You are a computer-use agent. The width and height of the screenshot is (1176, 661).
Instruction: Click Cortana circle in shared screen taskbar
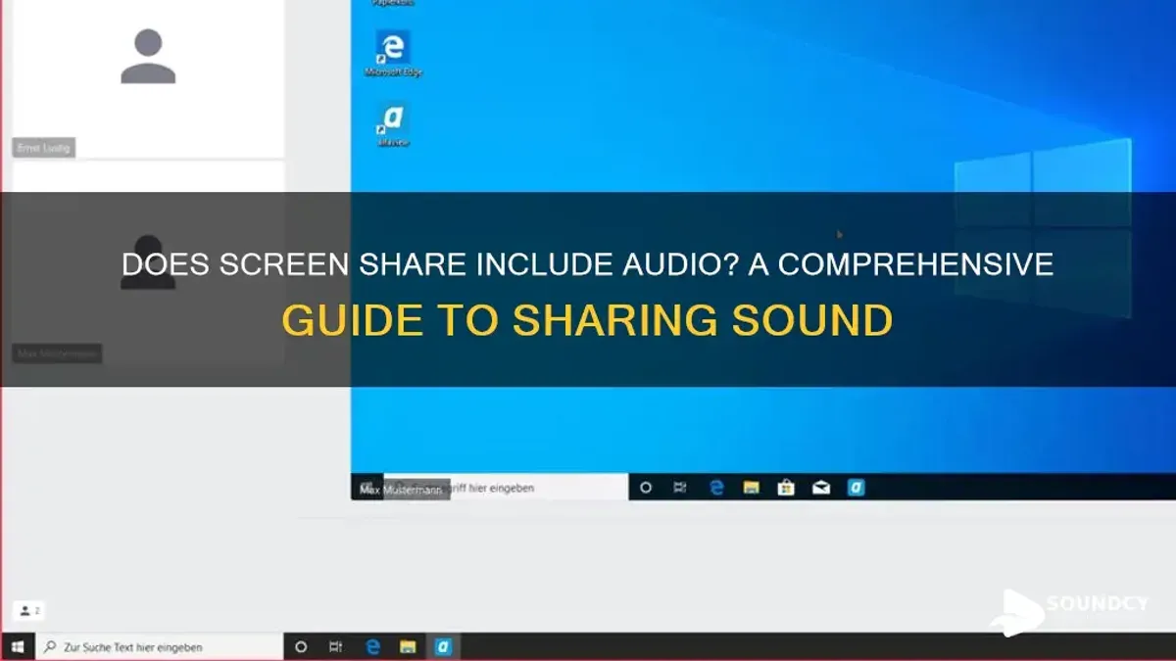646,487
